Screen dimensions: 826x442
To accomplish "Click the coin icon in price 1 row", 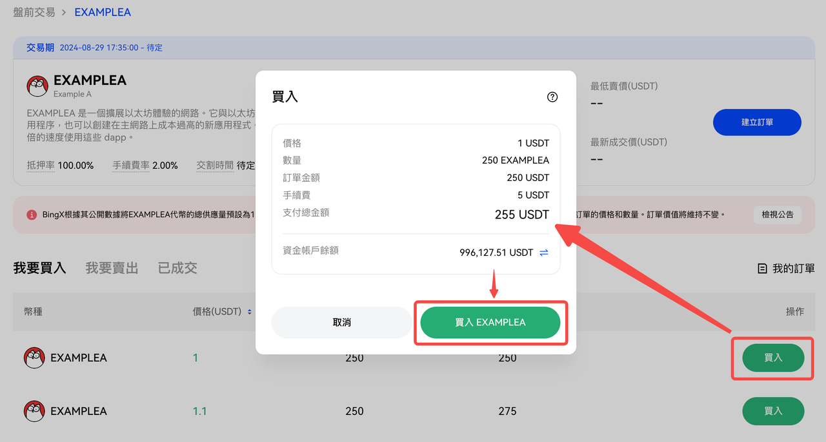I will [x=34, y=358].
